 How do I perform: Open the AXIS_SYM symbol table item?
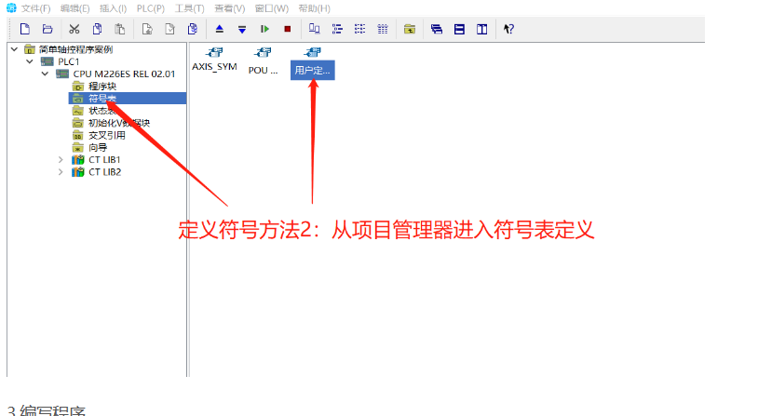pyautogui.click(x=214, y=60)
